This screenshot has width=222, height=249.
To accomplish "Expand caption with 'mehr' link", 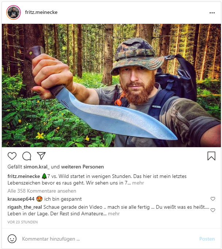I will (138, 182).
